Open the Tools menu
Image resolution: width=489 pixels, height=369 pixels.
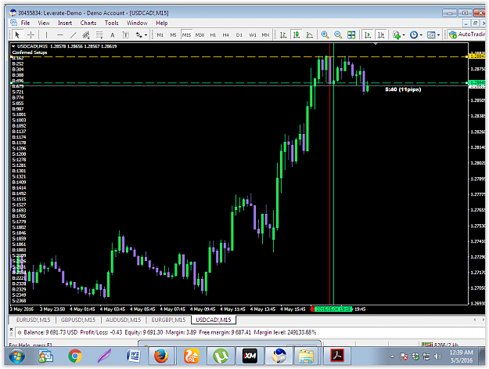pos(111,23)
